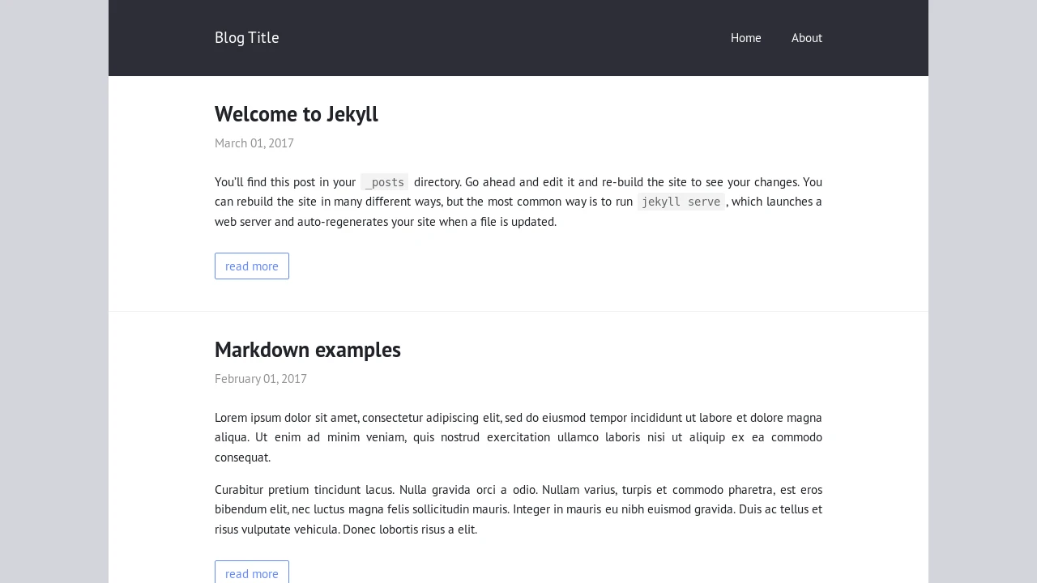
Task: Click the word consequat ending first Lorem paragraph
Action: (242, 457)
